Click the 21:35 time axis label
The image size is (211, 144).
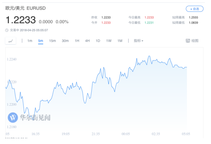[96, 134]
